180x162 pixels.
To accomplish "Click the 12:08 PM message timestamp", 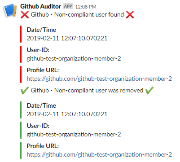I will pyautogui.click(x=86, y=7).
